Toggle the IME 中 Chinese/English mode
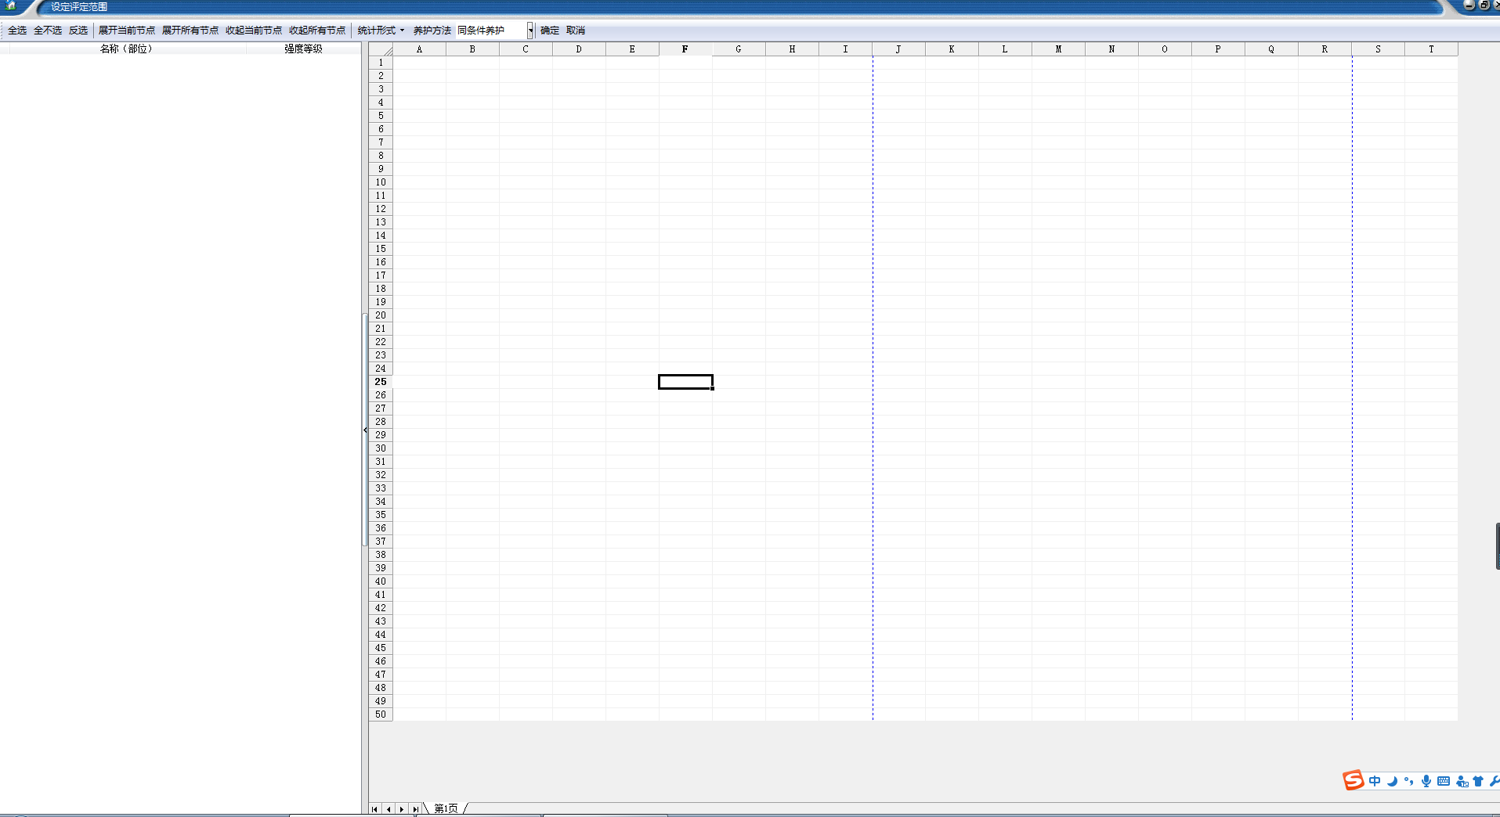 (x=1375, y=781)
